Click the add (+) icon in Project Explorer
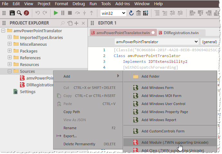 [76, 23]
